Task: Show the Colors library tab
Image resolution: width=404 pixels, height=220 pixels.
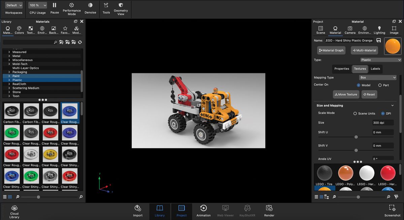Action: 19,30
